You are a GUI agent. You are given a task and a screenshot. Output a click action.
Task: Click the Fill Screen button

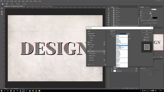click(x=25, y=4)
